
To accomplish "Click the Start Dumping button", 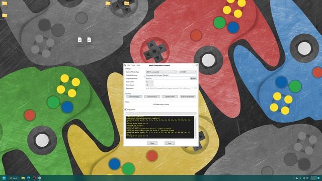I will [x=134, y=97].
